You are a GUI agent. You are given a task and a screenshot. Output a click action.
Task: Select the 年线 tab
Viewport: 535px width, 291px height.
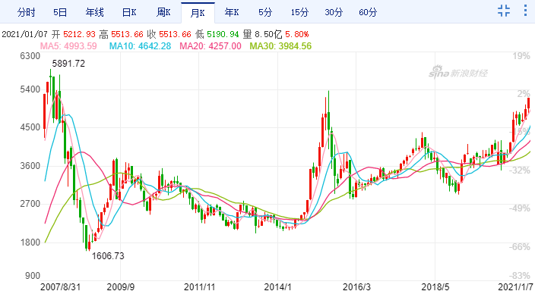coord(94,13)
